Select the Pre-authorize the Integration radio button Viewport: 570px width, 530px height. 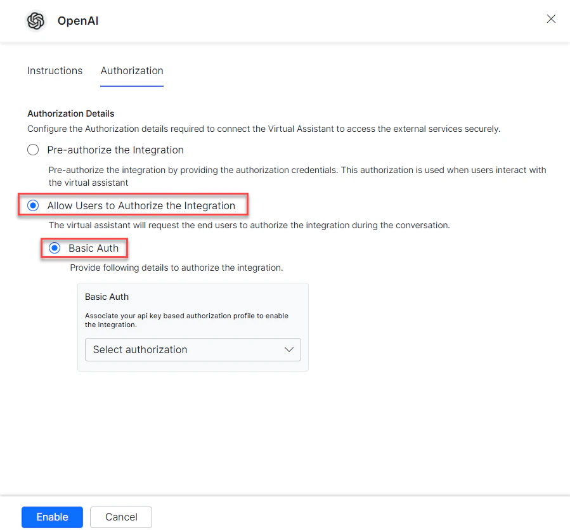[32, 150]
